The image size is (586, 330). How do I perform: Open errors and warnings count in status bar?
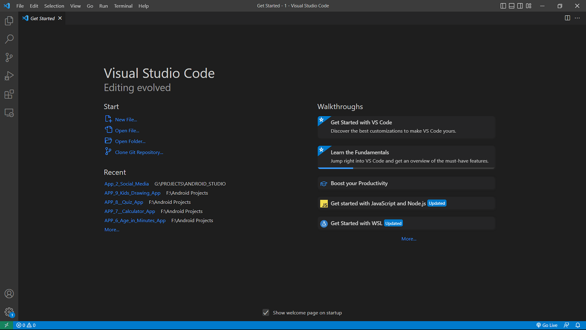26,325
